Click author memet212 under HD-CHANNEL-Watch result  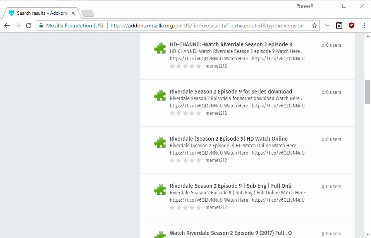216,66
